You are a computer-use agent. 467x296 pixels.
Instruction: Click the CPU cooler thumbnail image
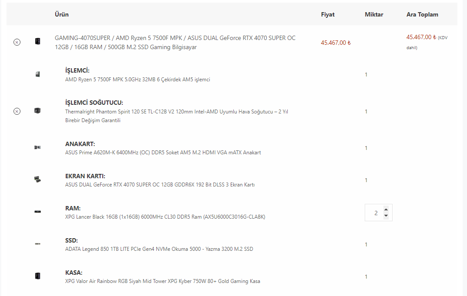[37, 111]
